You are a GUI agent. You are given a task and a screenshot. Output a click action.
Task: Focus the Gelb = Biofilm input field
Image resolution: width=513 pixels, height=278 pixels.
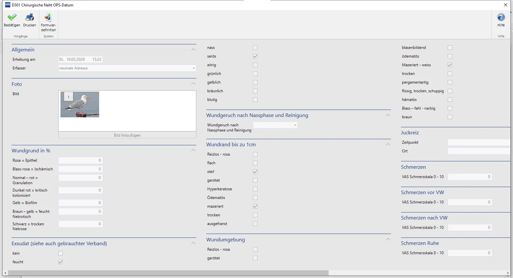[80, 203]
